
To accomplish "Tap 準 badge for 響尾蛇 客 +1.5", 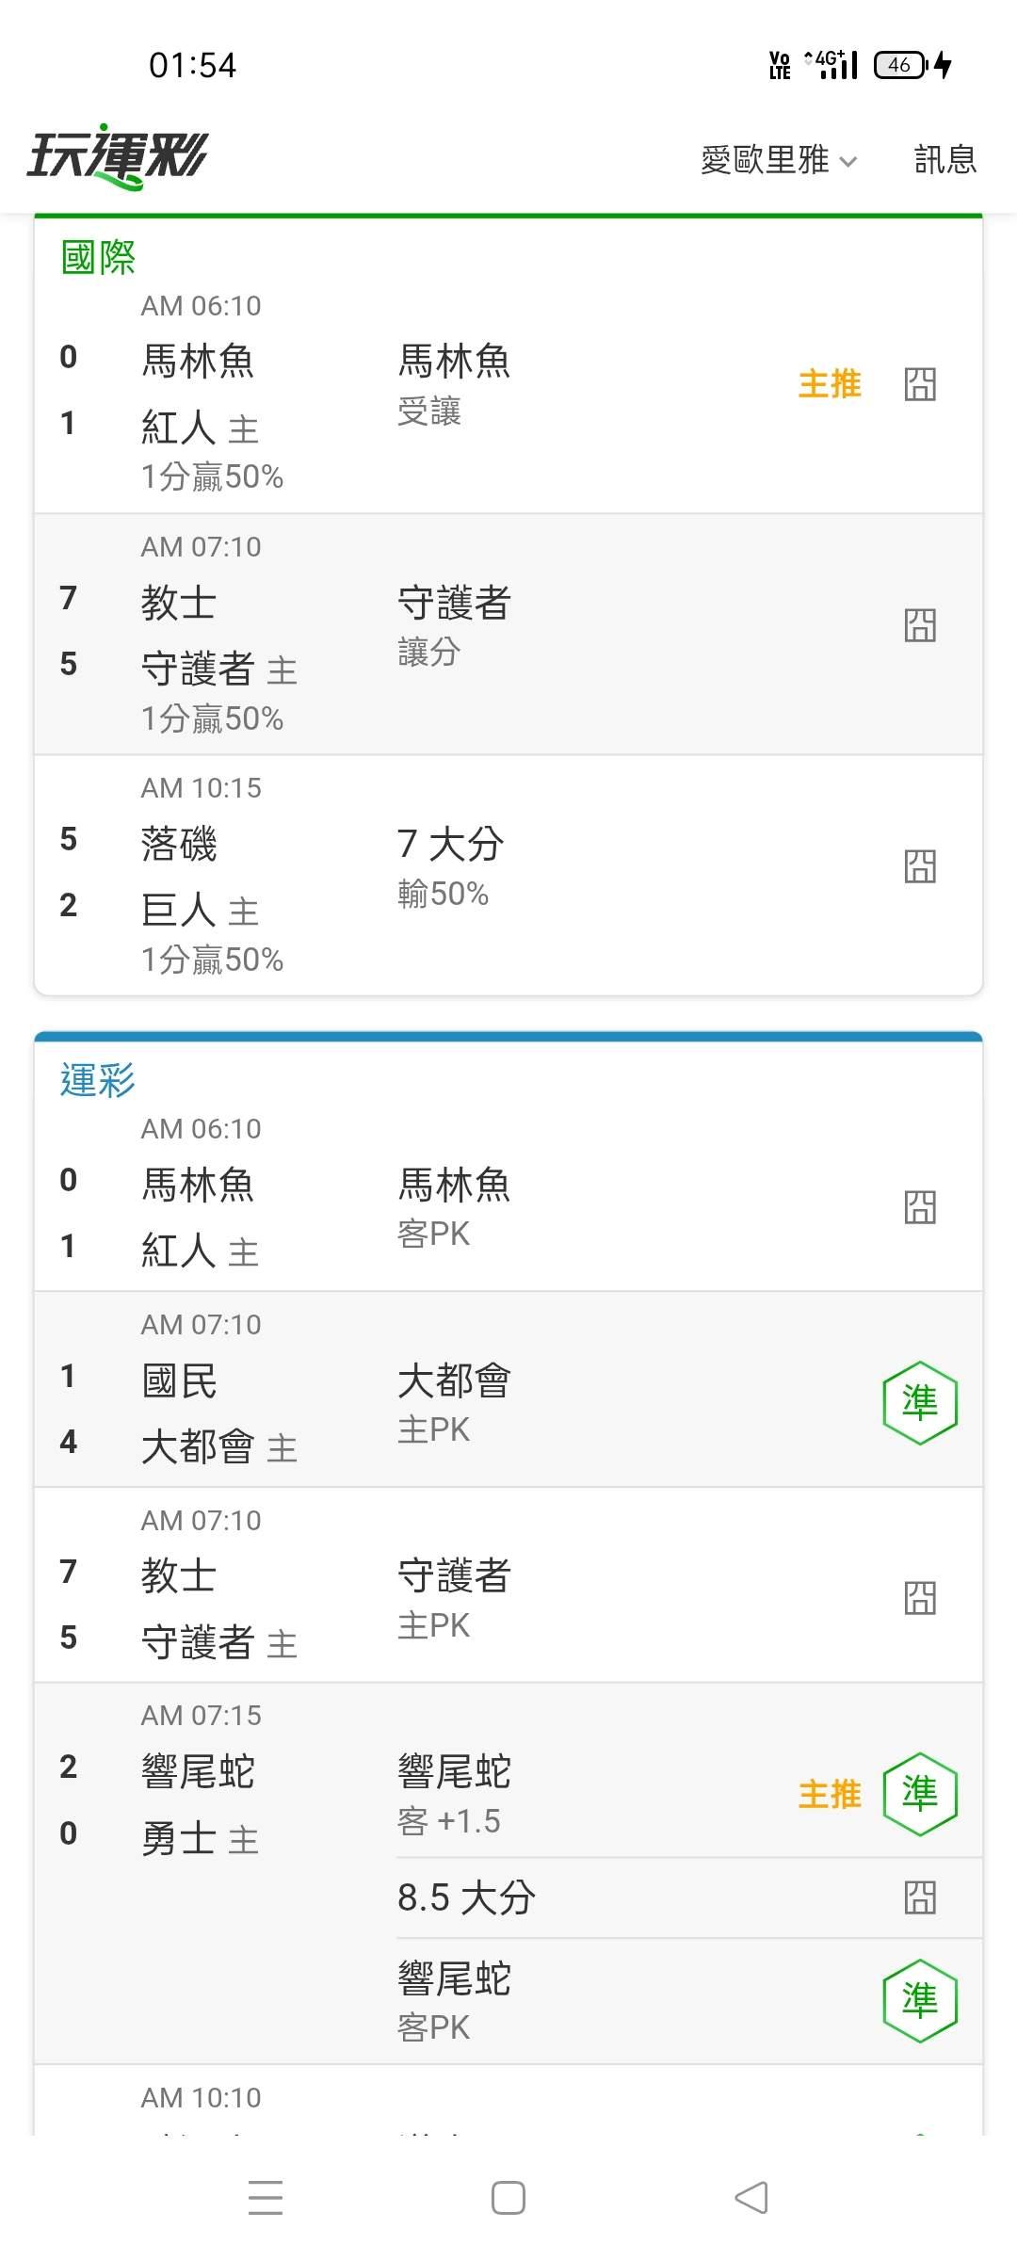I will (920, 1794).
